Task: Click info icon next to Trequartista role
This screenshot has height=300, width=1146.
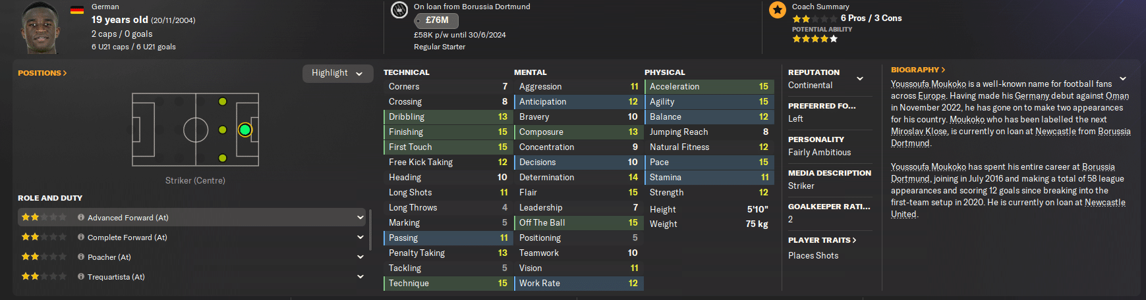Action: 81,276
